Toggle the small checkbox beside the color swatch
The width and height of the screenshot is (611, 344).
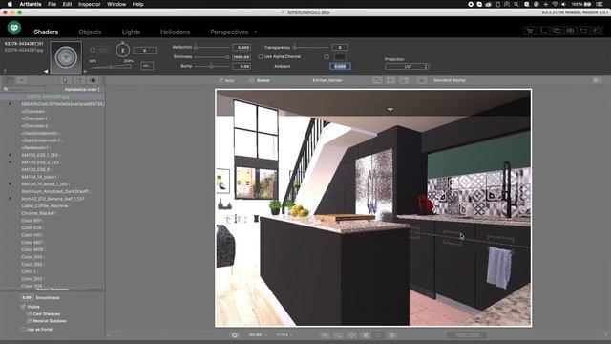click(327, 57)
